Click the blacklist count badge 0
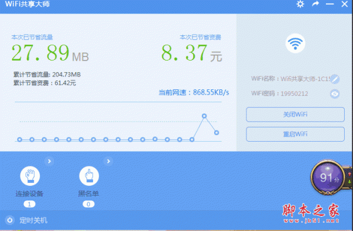 [88, 204]
